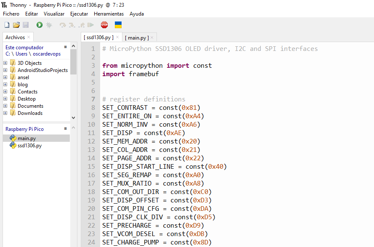Create a new file with toolbar icon
Image resolution: width=374 pixels, height=247 pixels.
7,25
